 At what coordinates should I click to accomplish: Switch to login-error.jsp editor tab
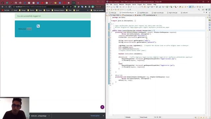pos(172,13)
